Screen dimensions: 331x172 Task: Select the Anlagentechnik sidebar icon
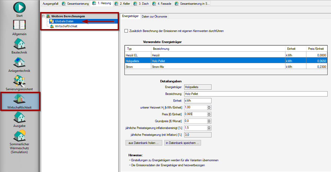[x=19, y=62]
